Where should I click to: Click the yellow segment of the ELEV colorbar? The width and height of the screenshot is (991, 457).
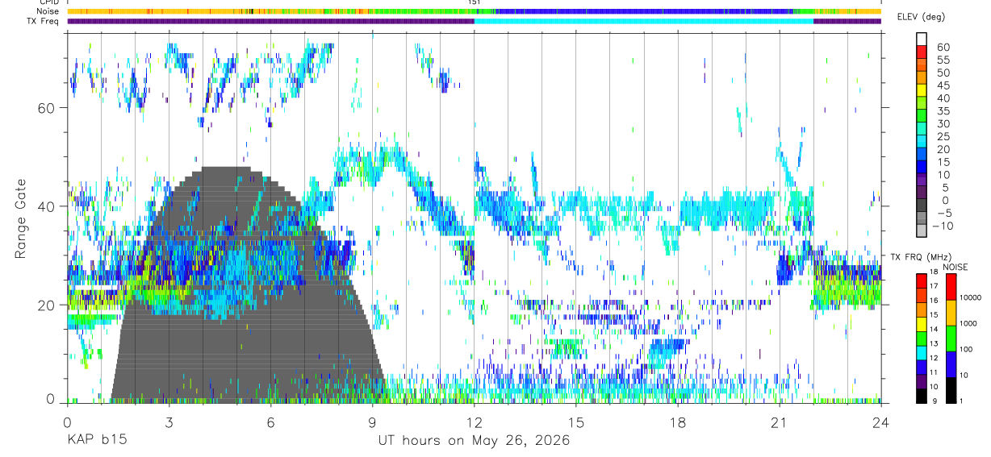coord(922,90)
